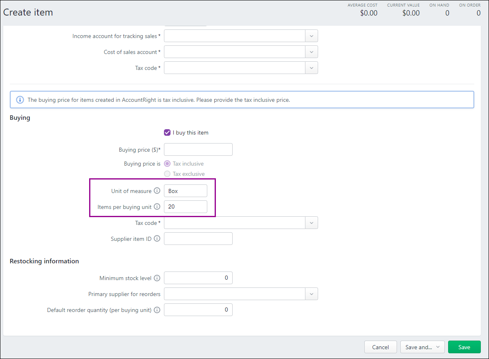Viewport: 489px width, 359px height.
Task: Open the Income account for tracking sales dropdown
Action: click(311, 36)
